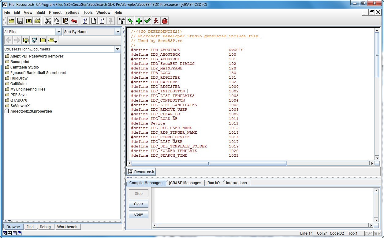384x238 pixels.
Task: Select the Cut scissors icon
Action: click(48, 20)
